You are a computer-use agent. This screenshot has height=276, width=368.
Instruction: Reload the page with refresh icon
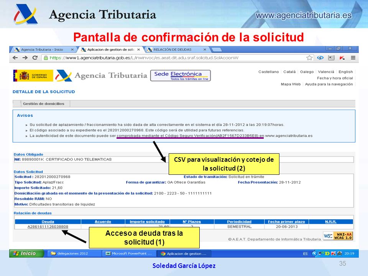35,58
